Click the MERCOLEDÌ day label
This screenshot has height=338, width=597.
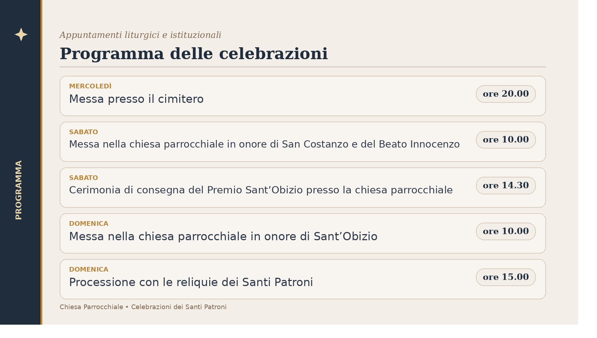coord(90,86)
